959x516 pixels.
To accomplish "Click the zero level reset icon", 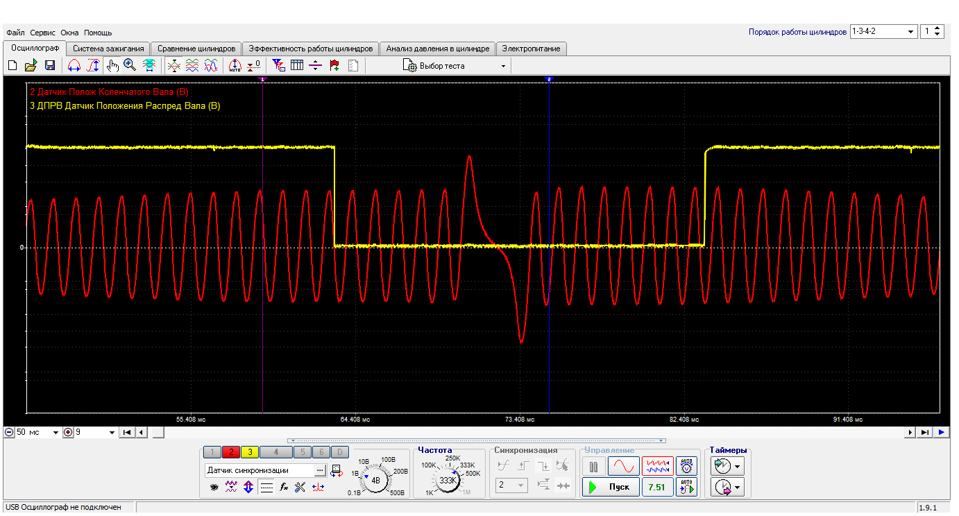I will (254, 65).
